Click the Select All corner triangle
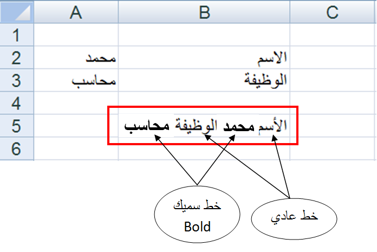This screenshot has width=377, height=252. [x=17, y=12]
